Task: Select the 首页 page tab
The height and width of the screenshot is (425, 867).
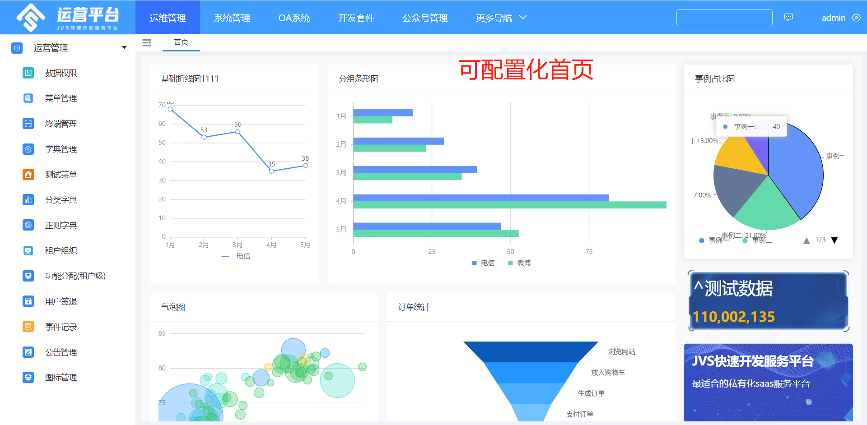Action: point(181,42)
